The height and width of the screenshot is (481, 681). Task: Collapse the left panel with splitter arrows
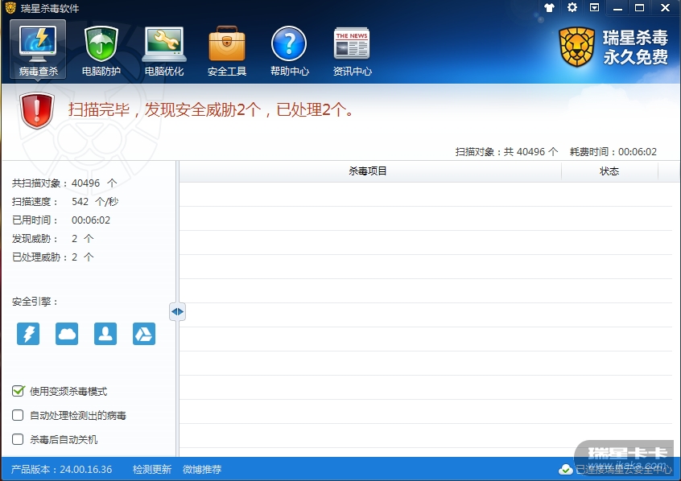click(x=177, y=312)
